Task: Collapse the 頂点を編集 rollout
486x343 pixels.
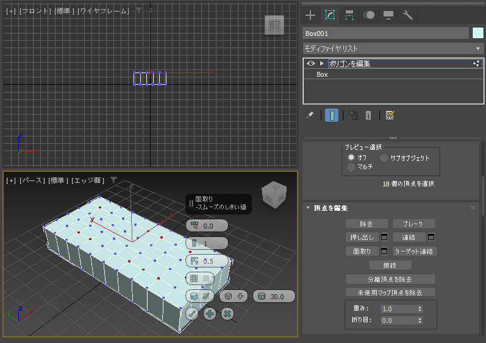Action: tap(308, 208)
